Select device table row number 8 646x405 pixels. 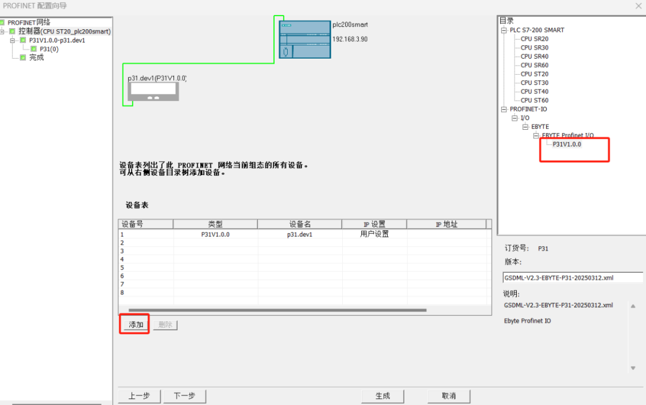[122, 293]
